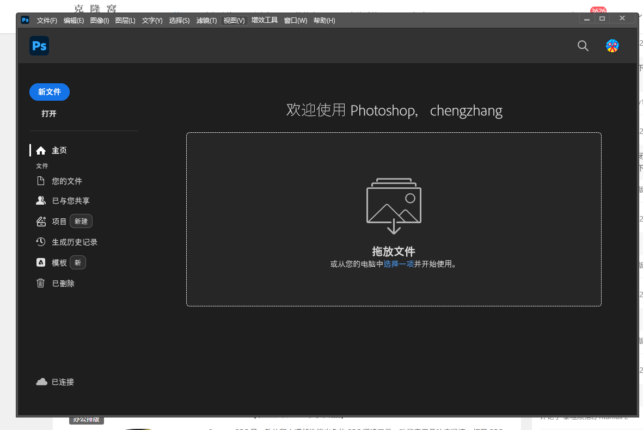
Task: Click the user profile avatar icon
Action: click(613, 46)
